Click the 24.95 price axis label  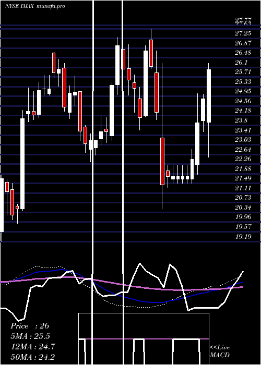point(243,91)
